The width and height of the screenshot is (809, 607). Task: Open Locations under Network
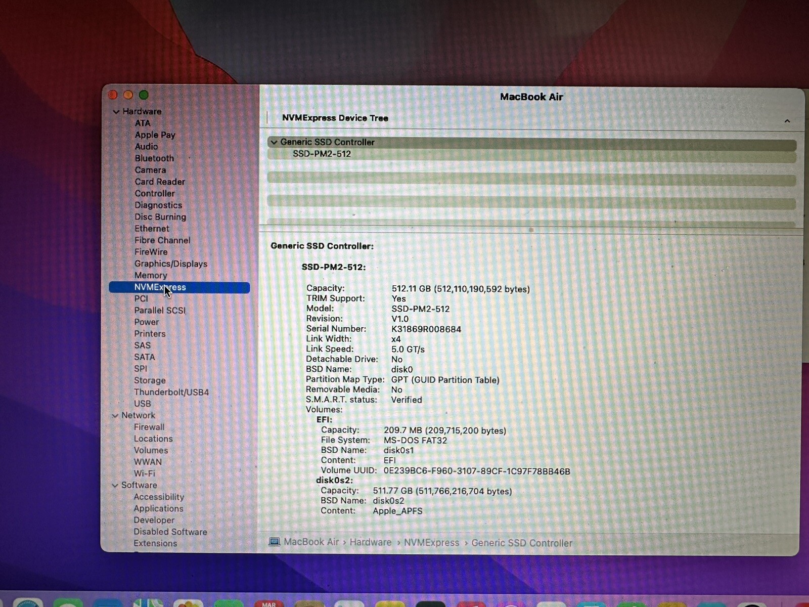point(153,439)
